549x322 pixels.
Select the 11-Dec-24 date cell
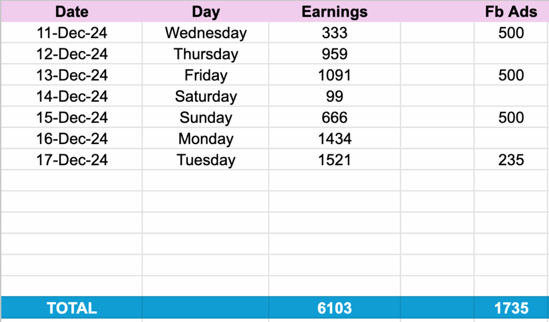click(72, 33)
